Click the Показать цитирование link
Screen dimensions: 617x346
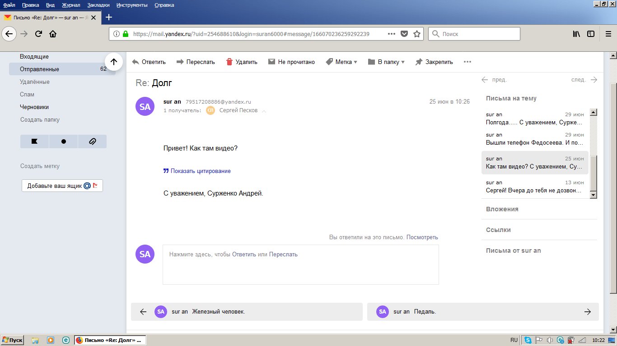pyautogui.click(x=200, y=171)
